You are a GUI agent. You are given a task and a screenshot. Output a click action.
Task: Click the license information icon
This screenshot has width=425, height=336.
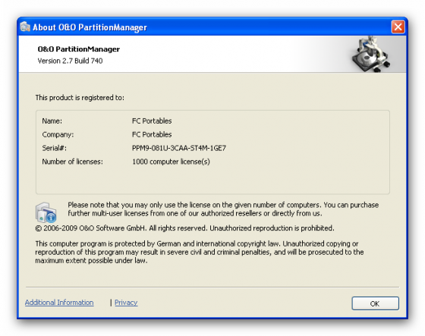pyautogui.click(x=46, y=212)
